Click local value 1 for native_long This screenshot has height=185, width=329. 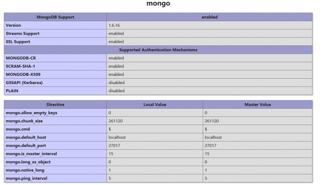point(110,170)
